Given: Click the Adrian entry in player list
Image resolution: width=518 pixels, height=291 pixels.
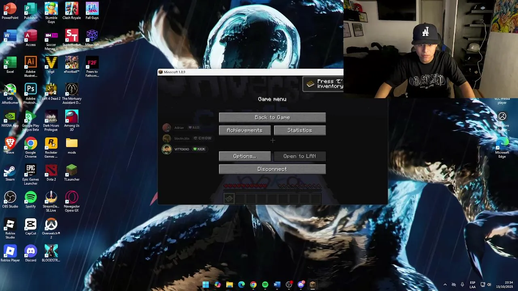Looking at the screenshot, I should (179, 128).
